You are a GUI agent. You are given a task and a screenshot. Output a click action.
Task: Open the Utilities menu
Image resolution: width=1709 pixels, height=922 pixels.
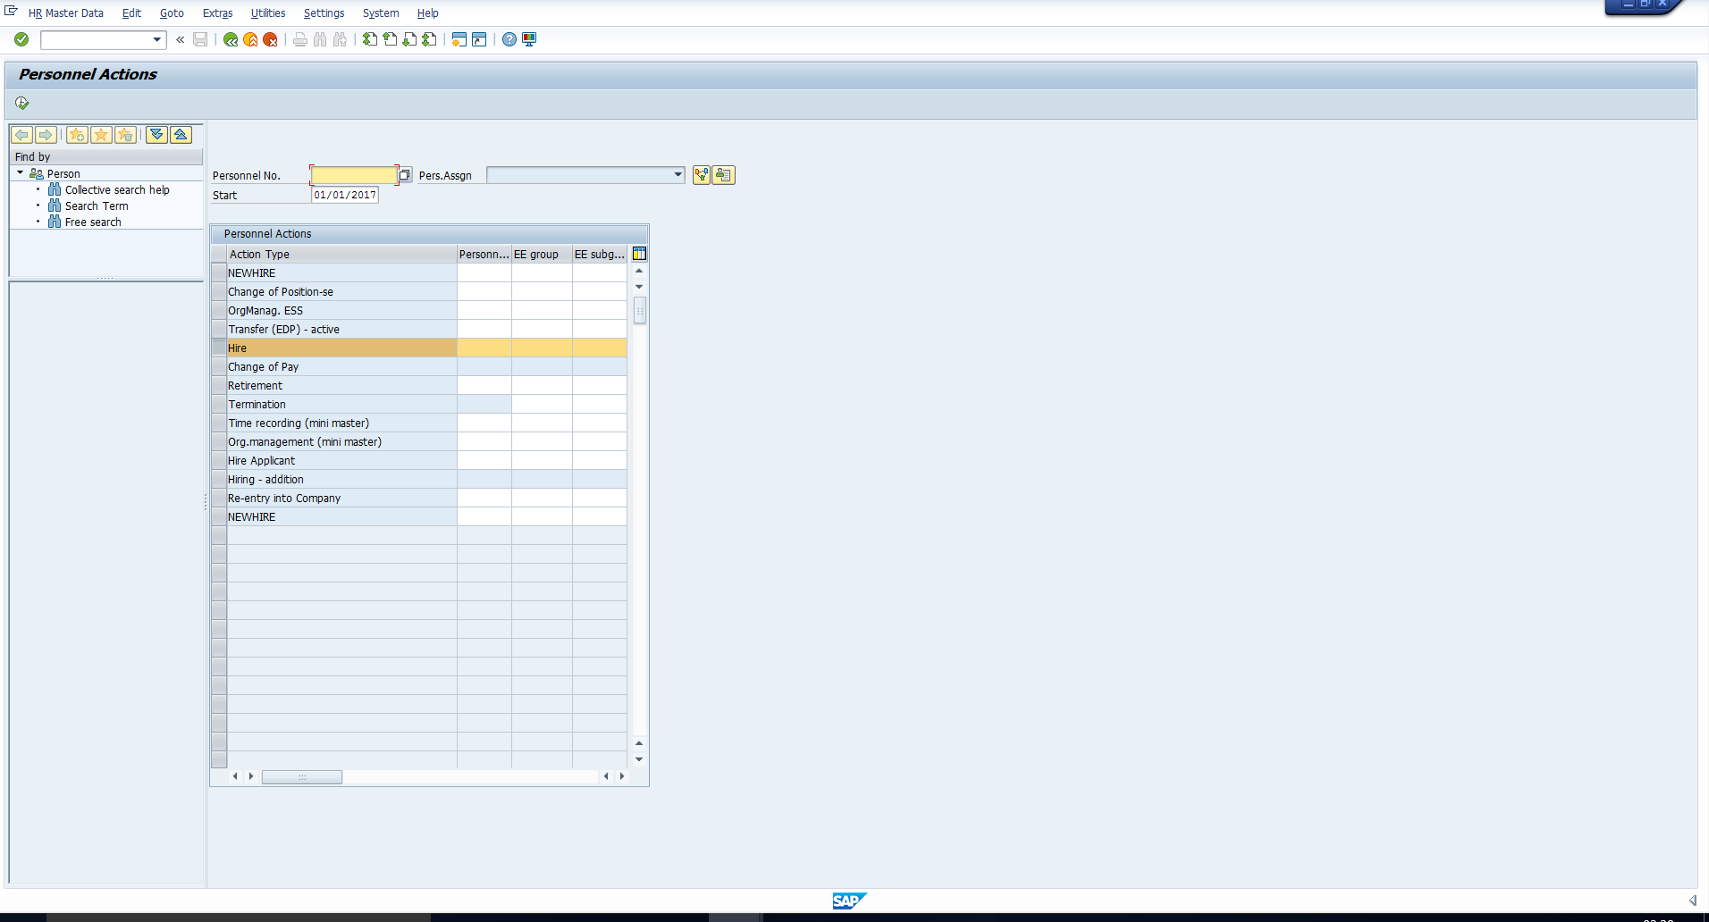click(268, 13)
